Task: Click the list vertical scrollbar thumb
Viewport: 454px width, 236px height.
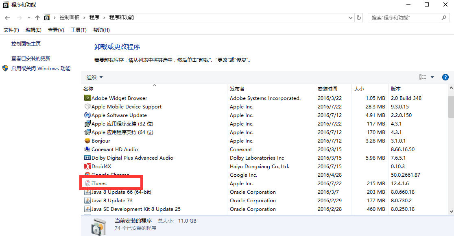Action: (451, 107)
